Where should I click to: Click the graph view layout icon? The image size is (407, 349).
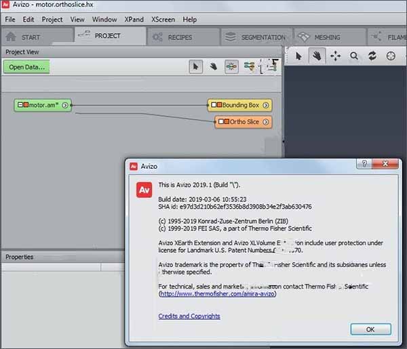[250, 66]
